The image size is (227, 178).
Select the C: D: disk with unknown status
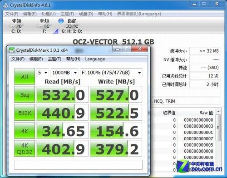pos(16,26)
